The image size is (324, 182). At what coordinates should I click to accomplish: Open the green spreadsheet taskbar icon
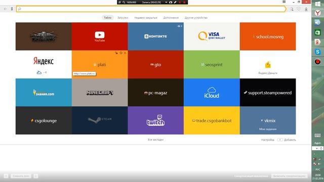pos(317,32)
